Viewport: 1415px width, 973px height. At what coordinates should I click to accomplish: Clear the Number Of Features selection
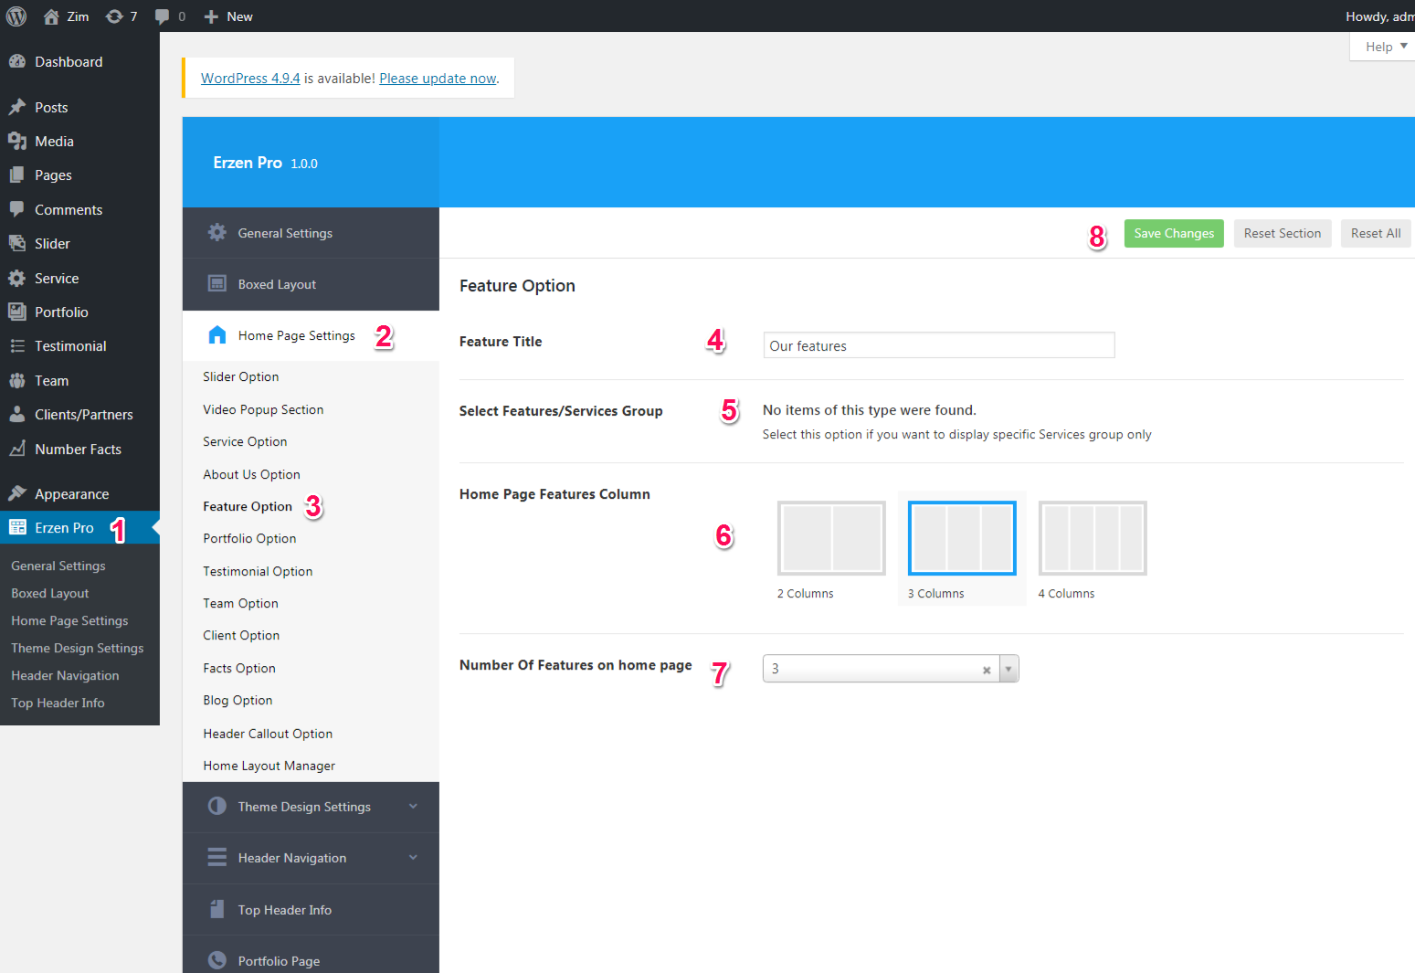click(987, 670)
